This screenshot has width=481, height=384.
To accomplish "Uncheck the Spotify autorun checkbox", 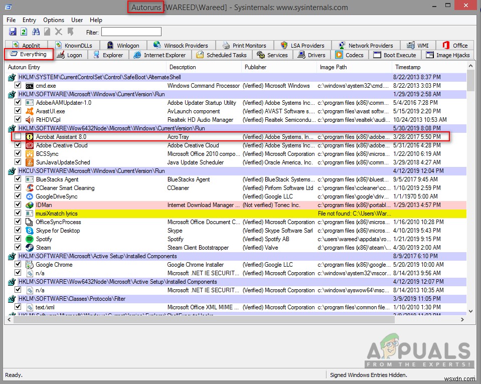I will coord(18,239).
